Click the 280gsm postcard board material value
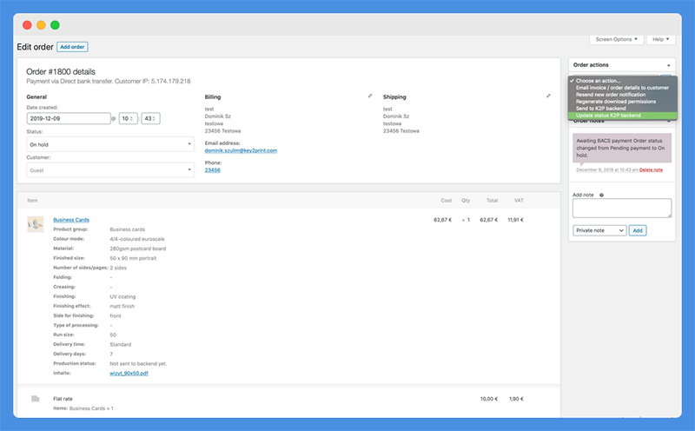This screenshot has width=695, height=431. click(138, 249)
